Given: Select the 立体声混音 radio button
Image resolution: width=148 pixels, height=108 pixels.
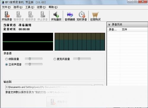Looking at the screenshot, I should 7,65.
